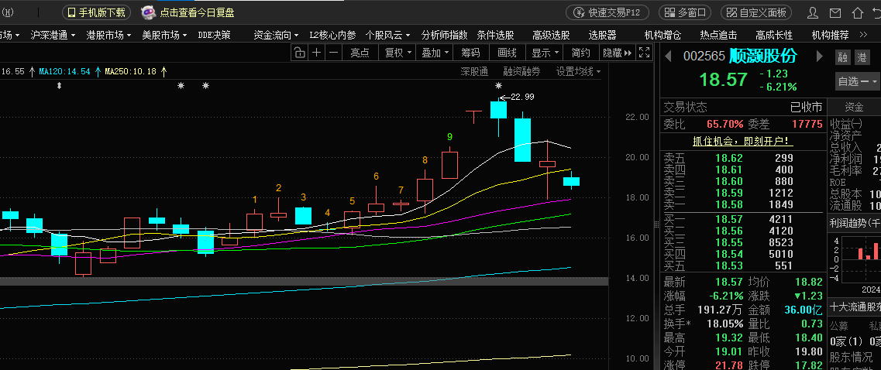Image resolution: width=881 pixels, height=370 pixels.
Task: Expand 美股市场 menu
Action: [x=164, y=35]
